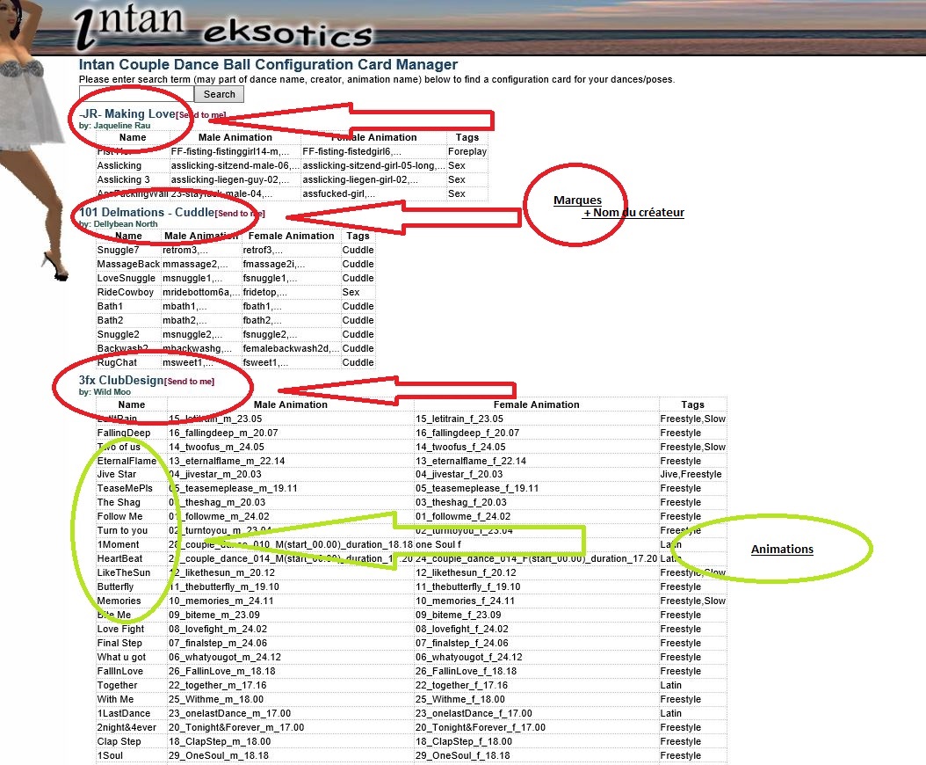This screenshot has height=765, width=926.
Task: Open the 3fx ClubDesign card title
Action: tap(121, 380)
